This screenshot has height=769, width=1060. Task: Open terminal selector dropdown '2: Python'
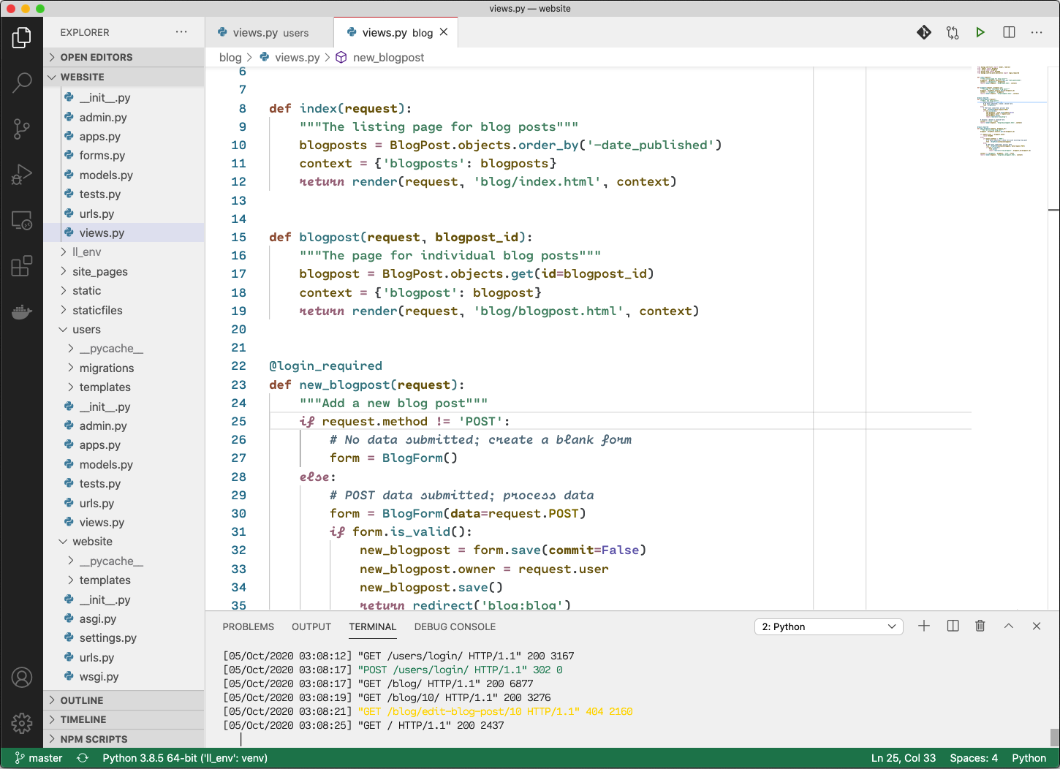tap(828, 626)
